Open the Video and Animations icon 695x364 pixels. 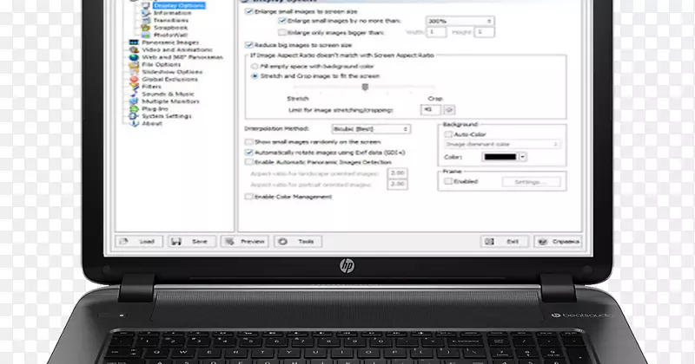pyautogui.click(x=134, y=50)
